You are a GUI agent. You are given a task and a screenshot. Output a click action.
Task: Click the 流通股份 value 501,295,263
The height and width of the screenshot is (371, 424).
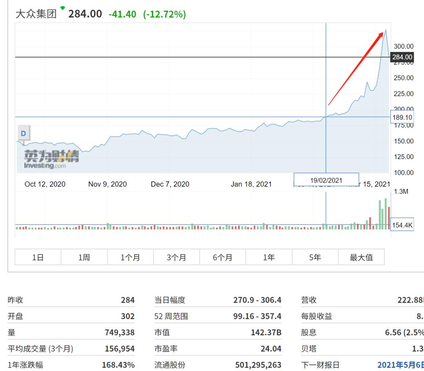[258, 365]
